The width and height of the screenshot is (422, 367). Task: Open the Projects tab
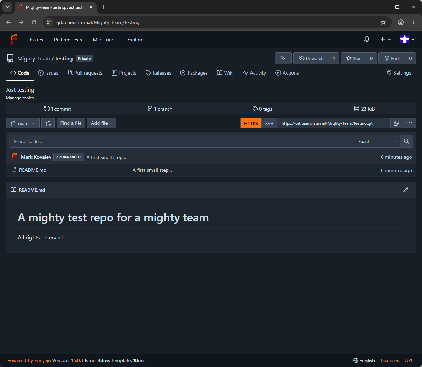coord(124,73)
